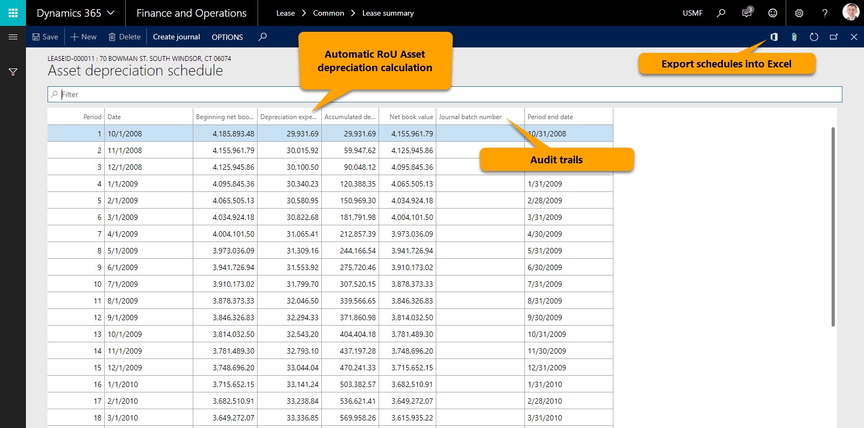The image size is (864, 428).
Task: Click net book value 3,781,489.30 in period 13
Action: point(408,334)
